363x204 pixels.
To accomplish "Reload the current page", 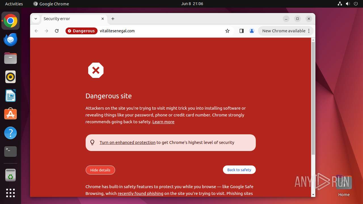I will pos(57,31).
